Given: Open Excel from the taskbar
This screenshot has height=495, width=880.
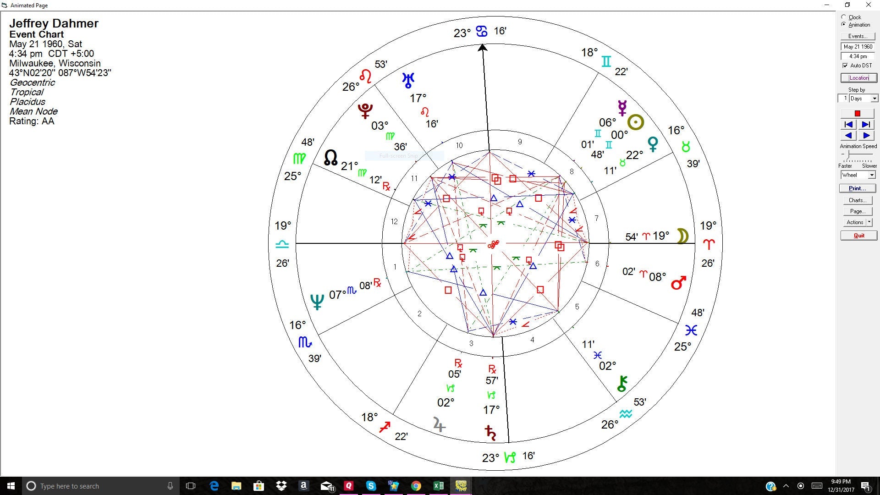Looking at the screenshot, I should [x=438, y=486].
